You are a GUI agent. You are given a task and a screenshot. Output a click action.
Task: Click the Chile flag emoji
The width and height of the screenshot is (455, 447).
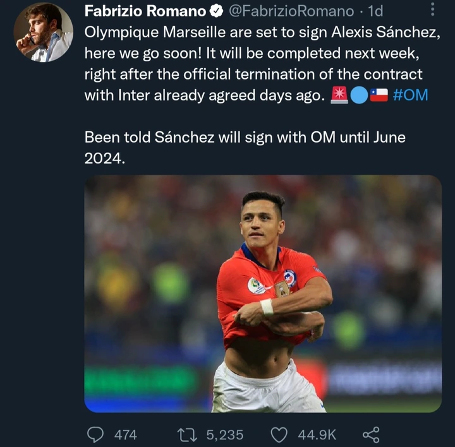pos(379,95)
